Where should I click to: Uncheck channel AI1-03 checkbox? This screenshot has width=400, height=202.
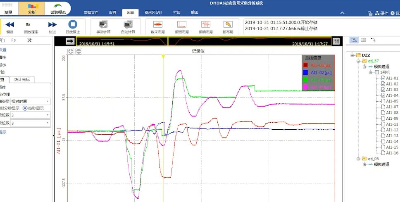pos(383,90)
